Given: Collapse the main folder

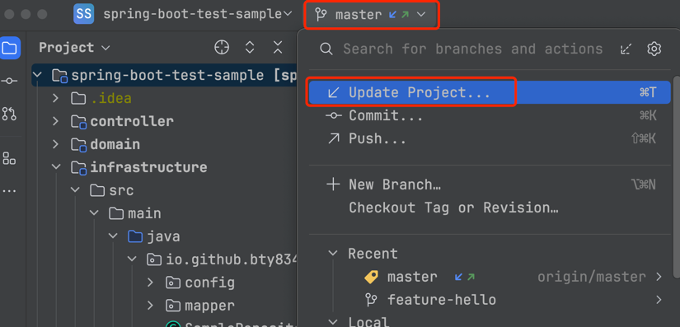Looking at the screenshot, I should click(x=94, y=213).
